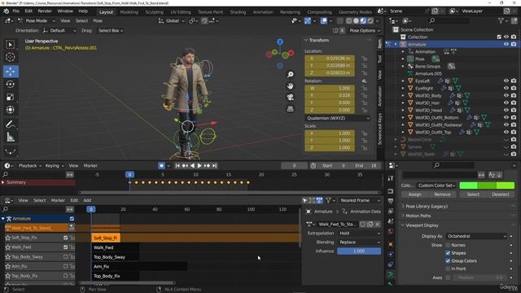Image resolution: width=521 pixels, height=293 pixels.
Task: Select material preview shading mode
Action: tap(363, 20)
